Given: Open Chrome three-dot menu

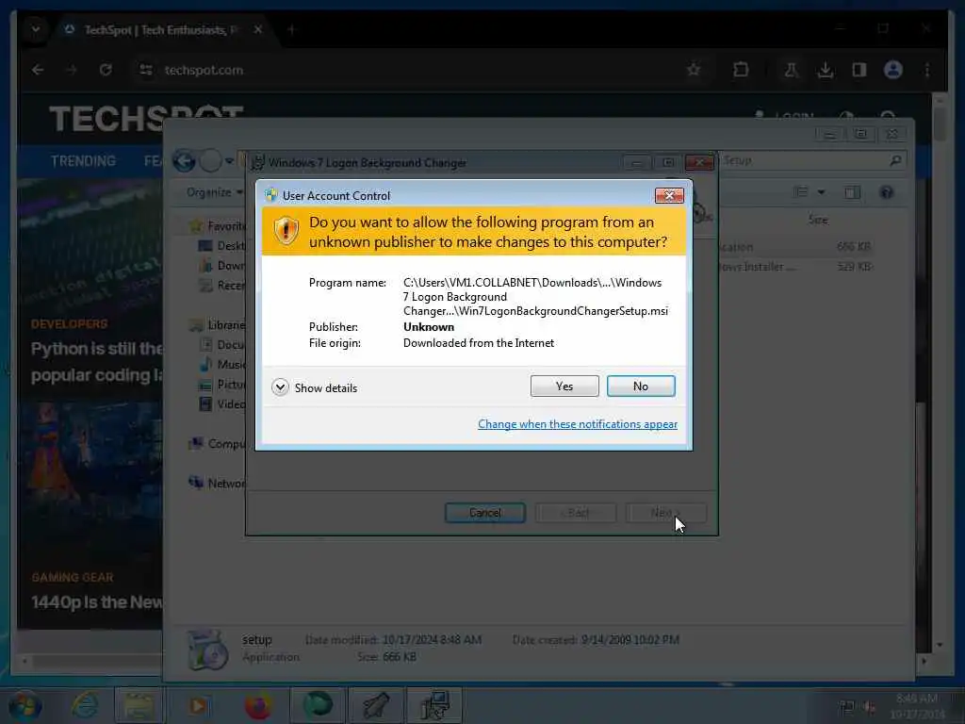Looking at the screenshot, I should click(x=927, y=70).
